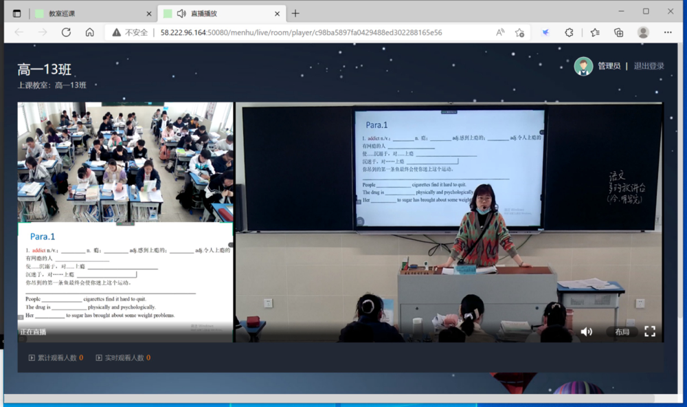This screenshot has height=407, width=687.
Task: Click the address bar URL
Action: coord(301,32)
